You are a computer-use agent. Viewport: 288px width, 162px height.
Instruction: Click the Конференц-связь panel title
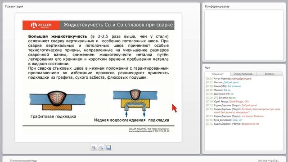[217, 6]
